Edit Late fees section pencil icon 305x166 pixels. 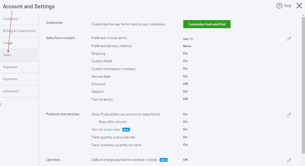(x=289, y=161)
